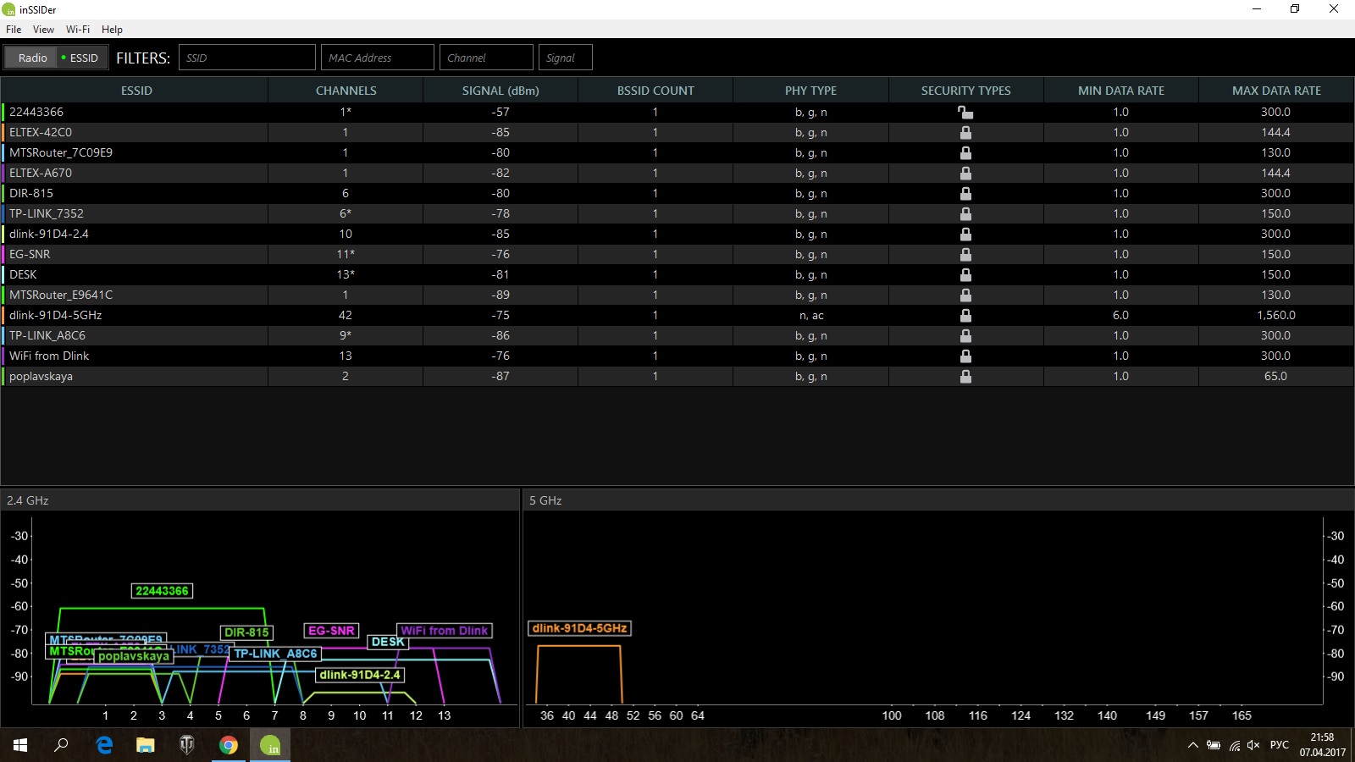
Task: Sort by PHY TYPE column header
Action: tap(810, 91)
